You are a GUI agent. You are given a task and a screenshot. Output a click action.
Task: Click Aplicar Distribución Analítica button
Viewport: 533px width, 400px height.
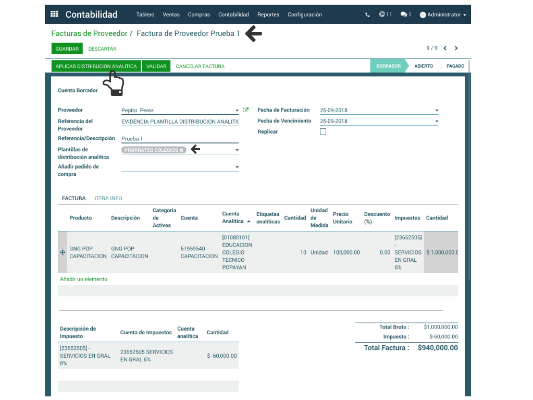[96, 67]
